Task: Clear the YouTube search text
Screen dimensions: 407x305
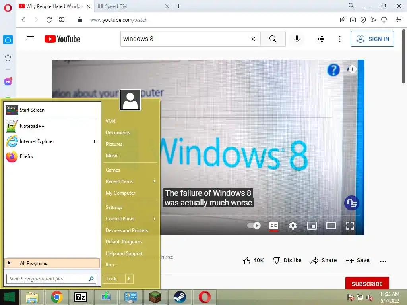Action: pos(253,39)
